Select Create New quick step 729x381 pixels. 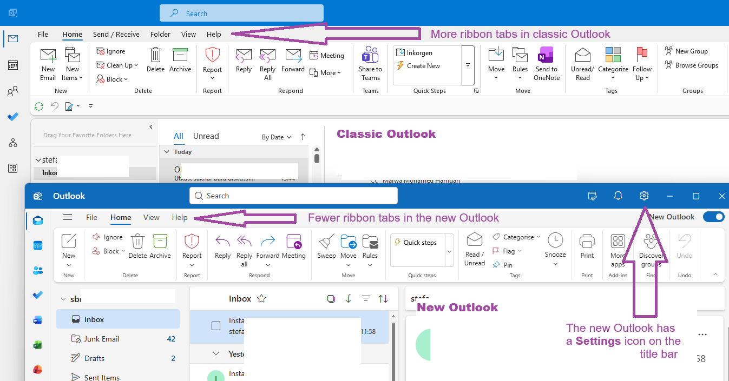[418, 66]
